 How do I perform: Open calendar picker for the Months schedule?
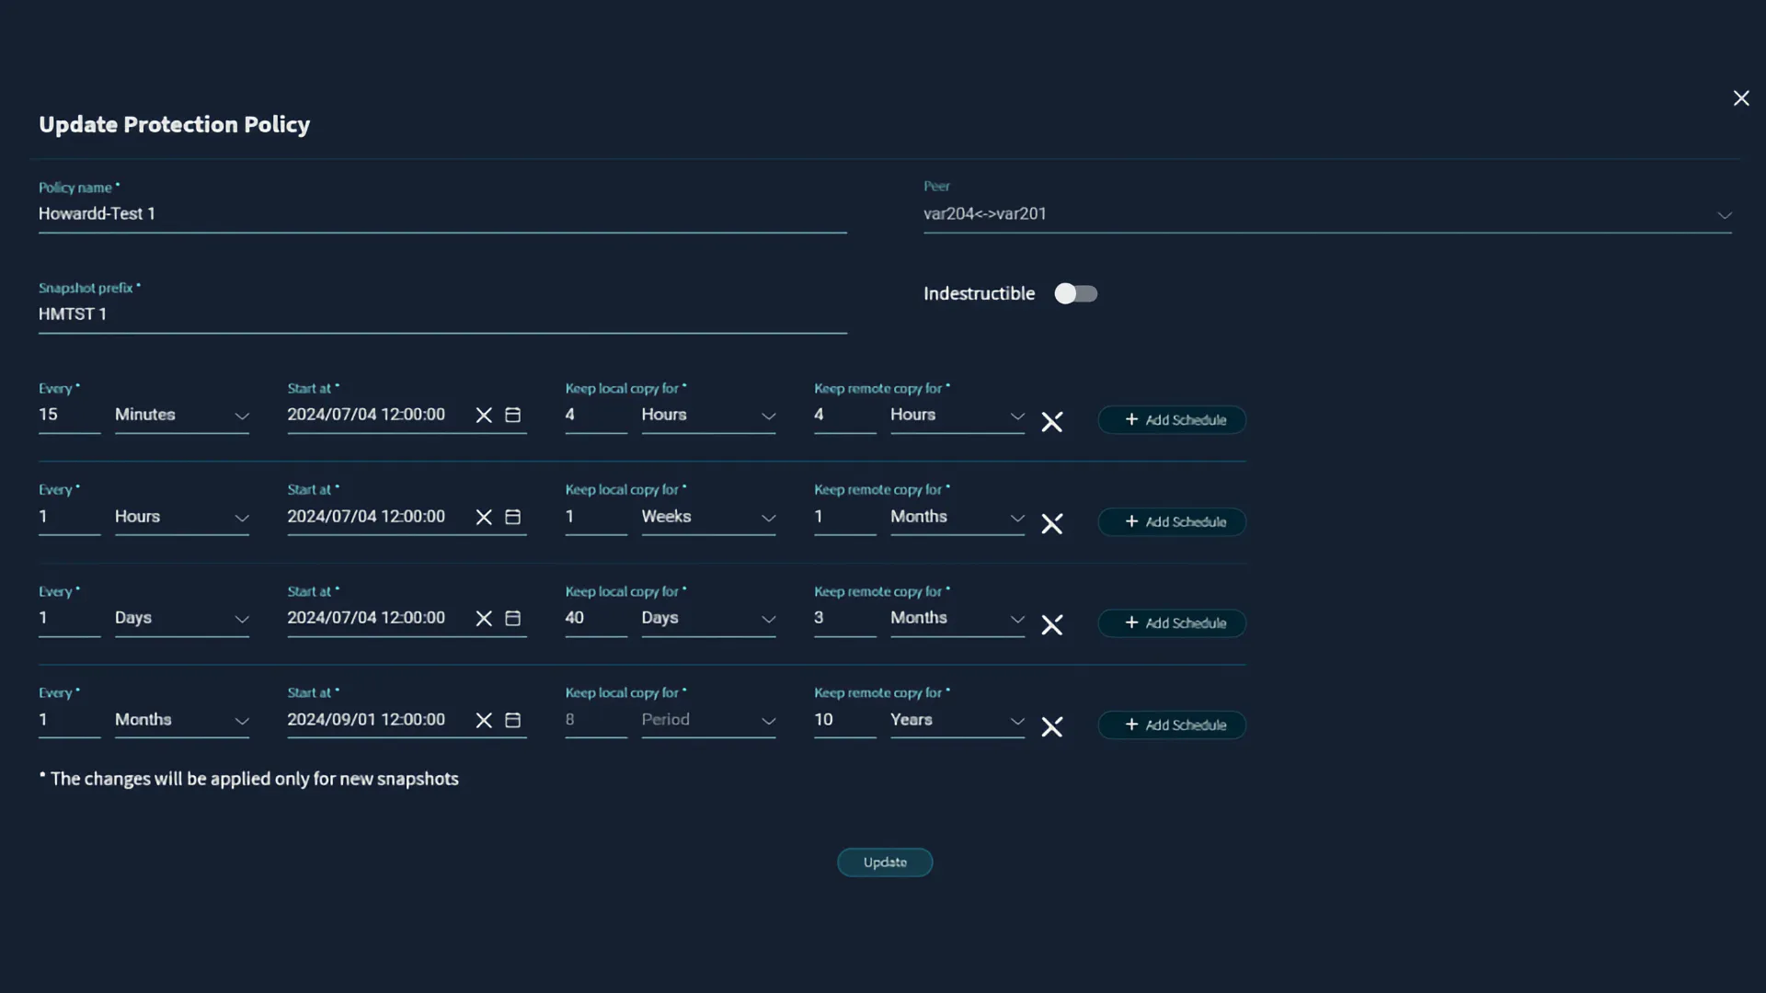click(513, 721)
